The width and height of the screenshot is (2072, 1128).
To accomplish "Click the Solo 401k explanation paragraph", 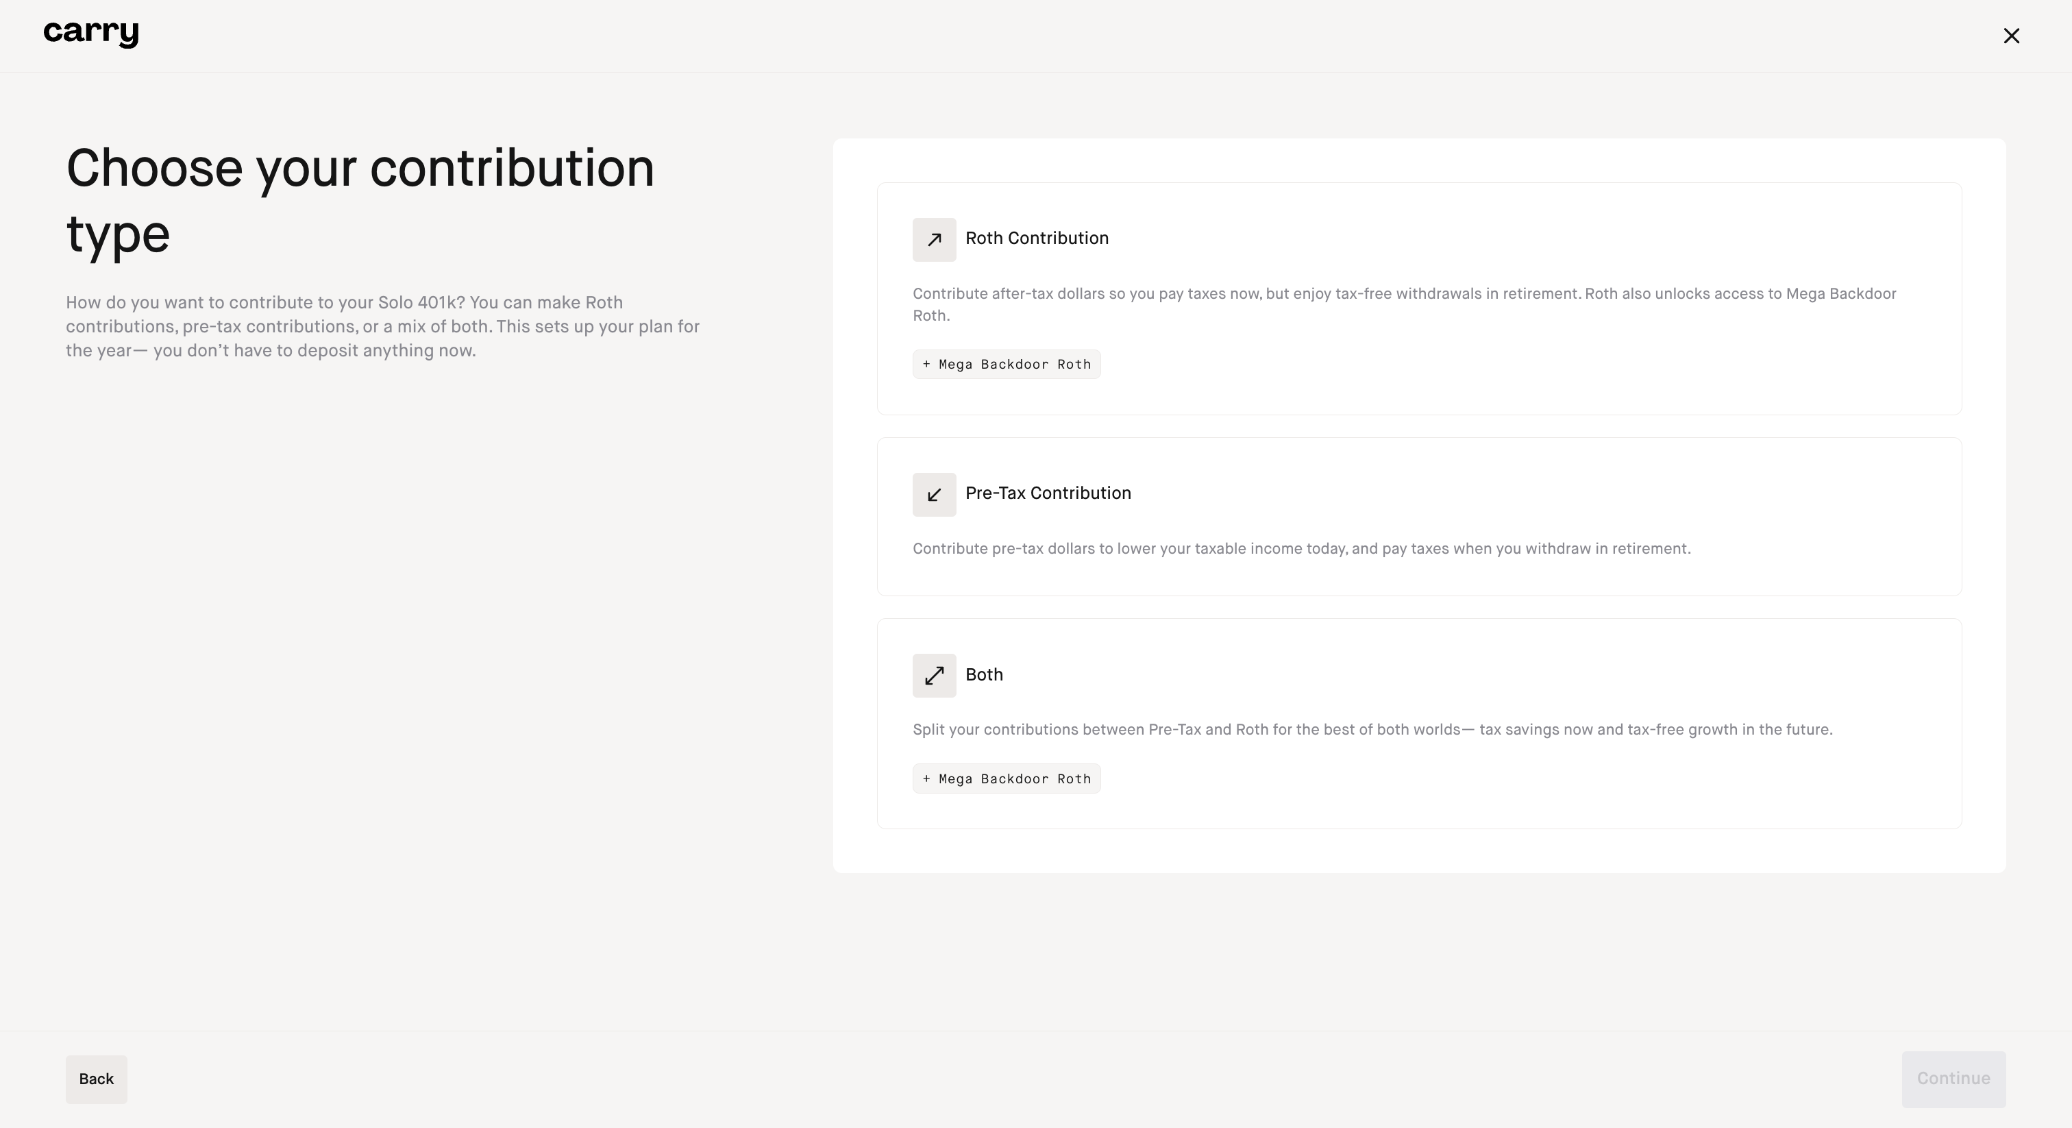I will (x=383, y=327).
